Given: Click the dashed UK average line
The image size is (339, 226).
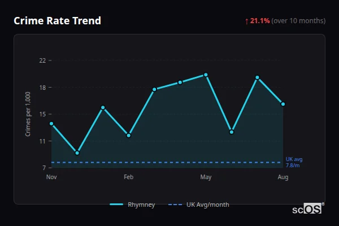Looking at the screenshot, I should tap(166, 162).
